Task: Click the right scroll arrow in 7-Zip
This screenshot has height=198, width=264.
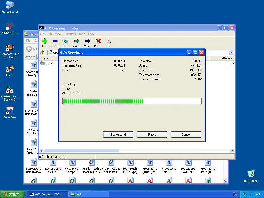Action: [x=232, y=151]
